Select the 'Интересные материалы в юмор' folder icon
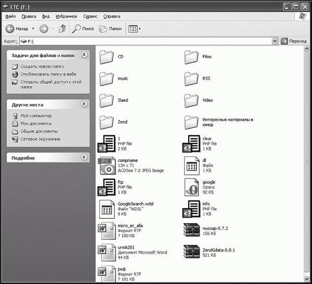The width and height of the screenshot is (312, 284). (x=191, y=123)
